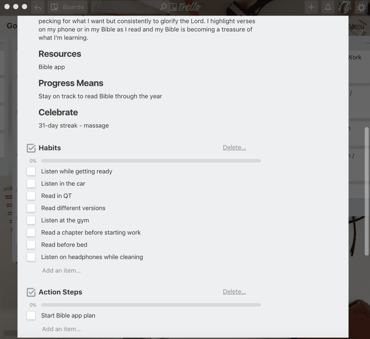Mark "Read before bed" as done
Viewport: 370px width, 339px height.
[31, 245]
